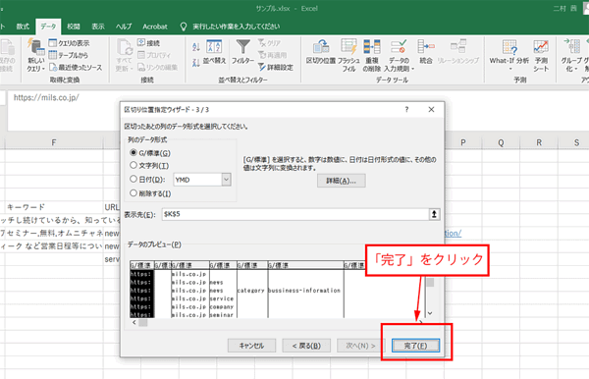Click the 詳細 button in wizard
The image size is (589, 379).
click(x=341, y=181)
